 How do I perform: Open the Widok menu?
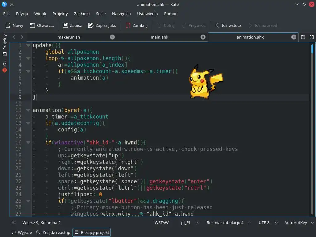coord(40,14)
